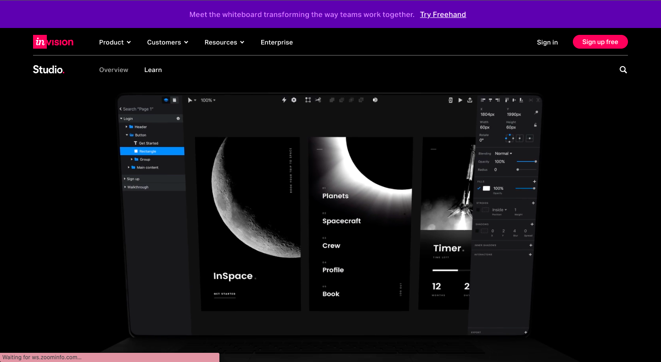Open the Resources navigation dropdown
Image resolution: width=661 pixels, height=362 pixels.
pyautogui.click(x=224, y=42)
